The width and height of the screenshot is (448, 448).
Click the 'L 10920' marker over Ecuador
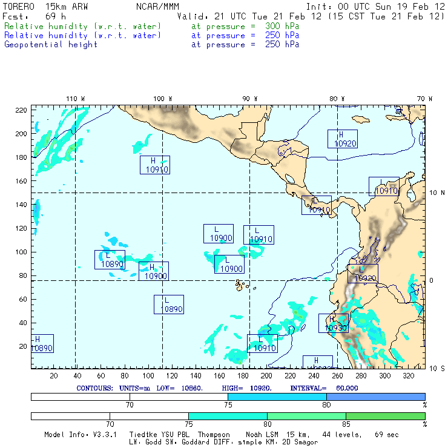coord(363,274)
